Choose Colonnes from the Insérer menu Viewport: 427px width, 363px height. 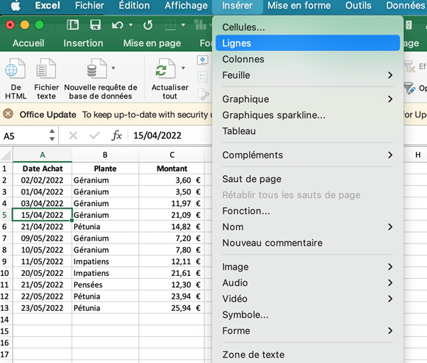click(x=243, y=59)
